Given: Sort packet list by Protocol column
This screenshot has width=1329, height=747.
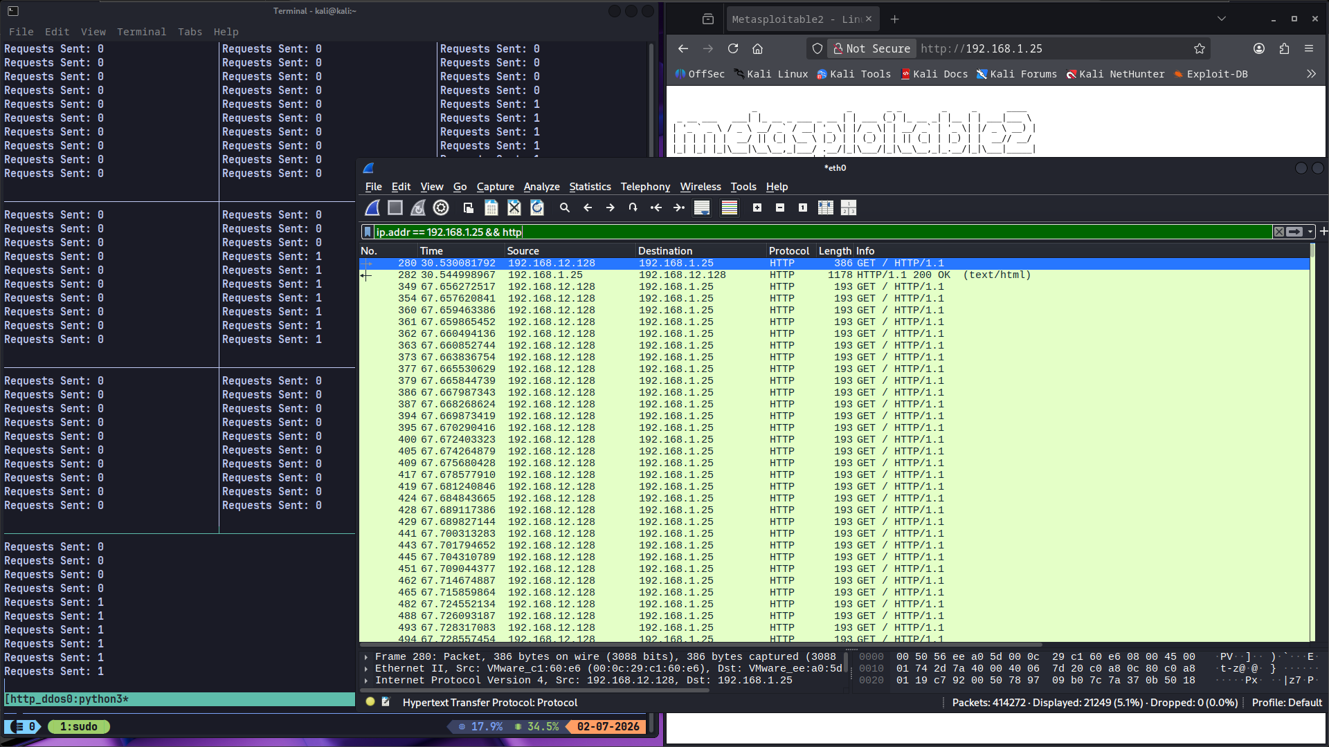Looking at the screenshot, I should pyautogui.click(x=790, y=251).
